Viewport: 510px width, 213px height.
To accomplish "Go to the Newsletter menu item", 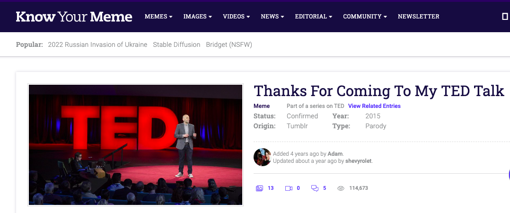I will [418, 17].
